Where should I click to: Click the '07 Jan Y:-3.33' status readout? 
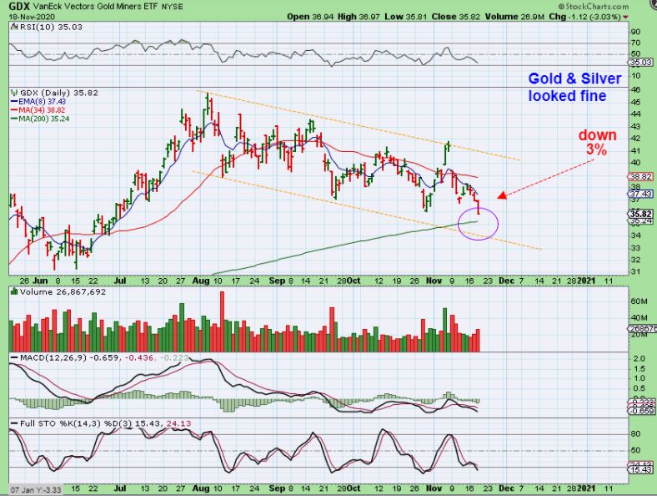click(x=36, y=489)
